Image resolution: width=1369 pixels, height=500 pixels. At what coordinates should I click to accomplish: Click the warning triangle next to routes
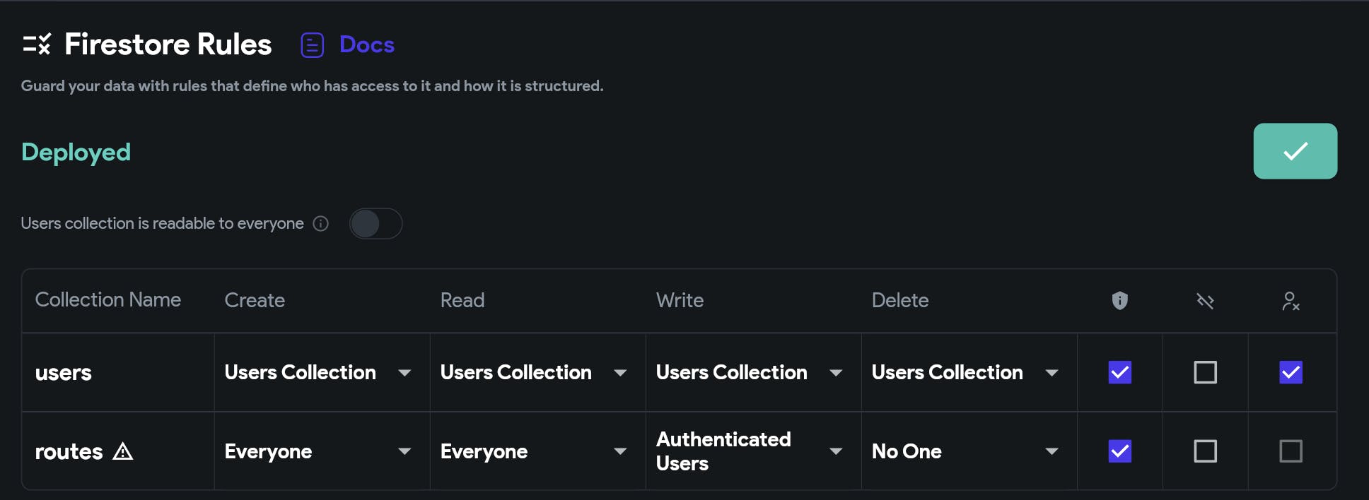pos(123,451)
